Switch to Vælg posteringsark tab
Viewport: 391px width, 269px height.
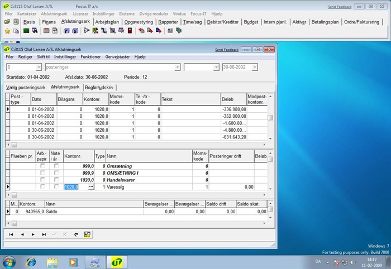(x=26, y=88)
